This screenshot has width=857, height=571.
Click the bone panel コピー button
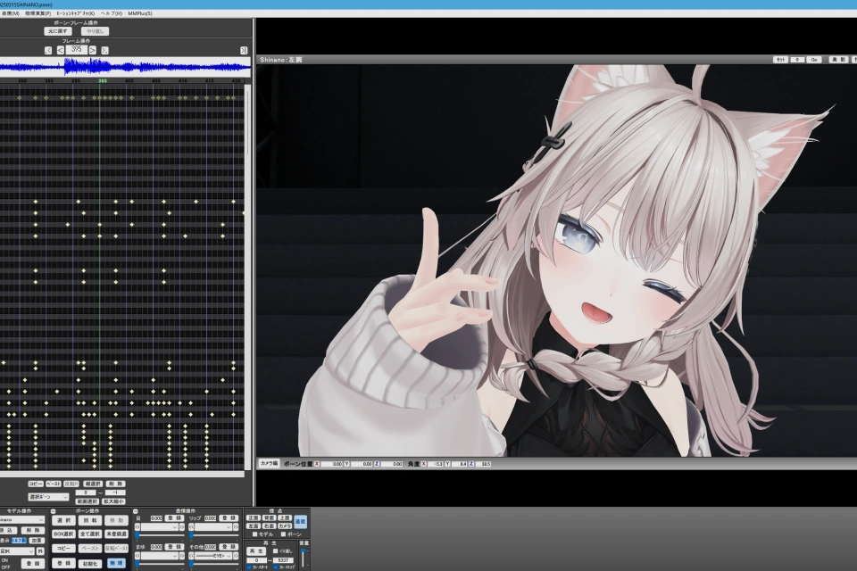click(x=63, y=548)
